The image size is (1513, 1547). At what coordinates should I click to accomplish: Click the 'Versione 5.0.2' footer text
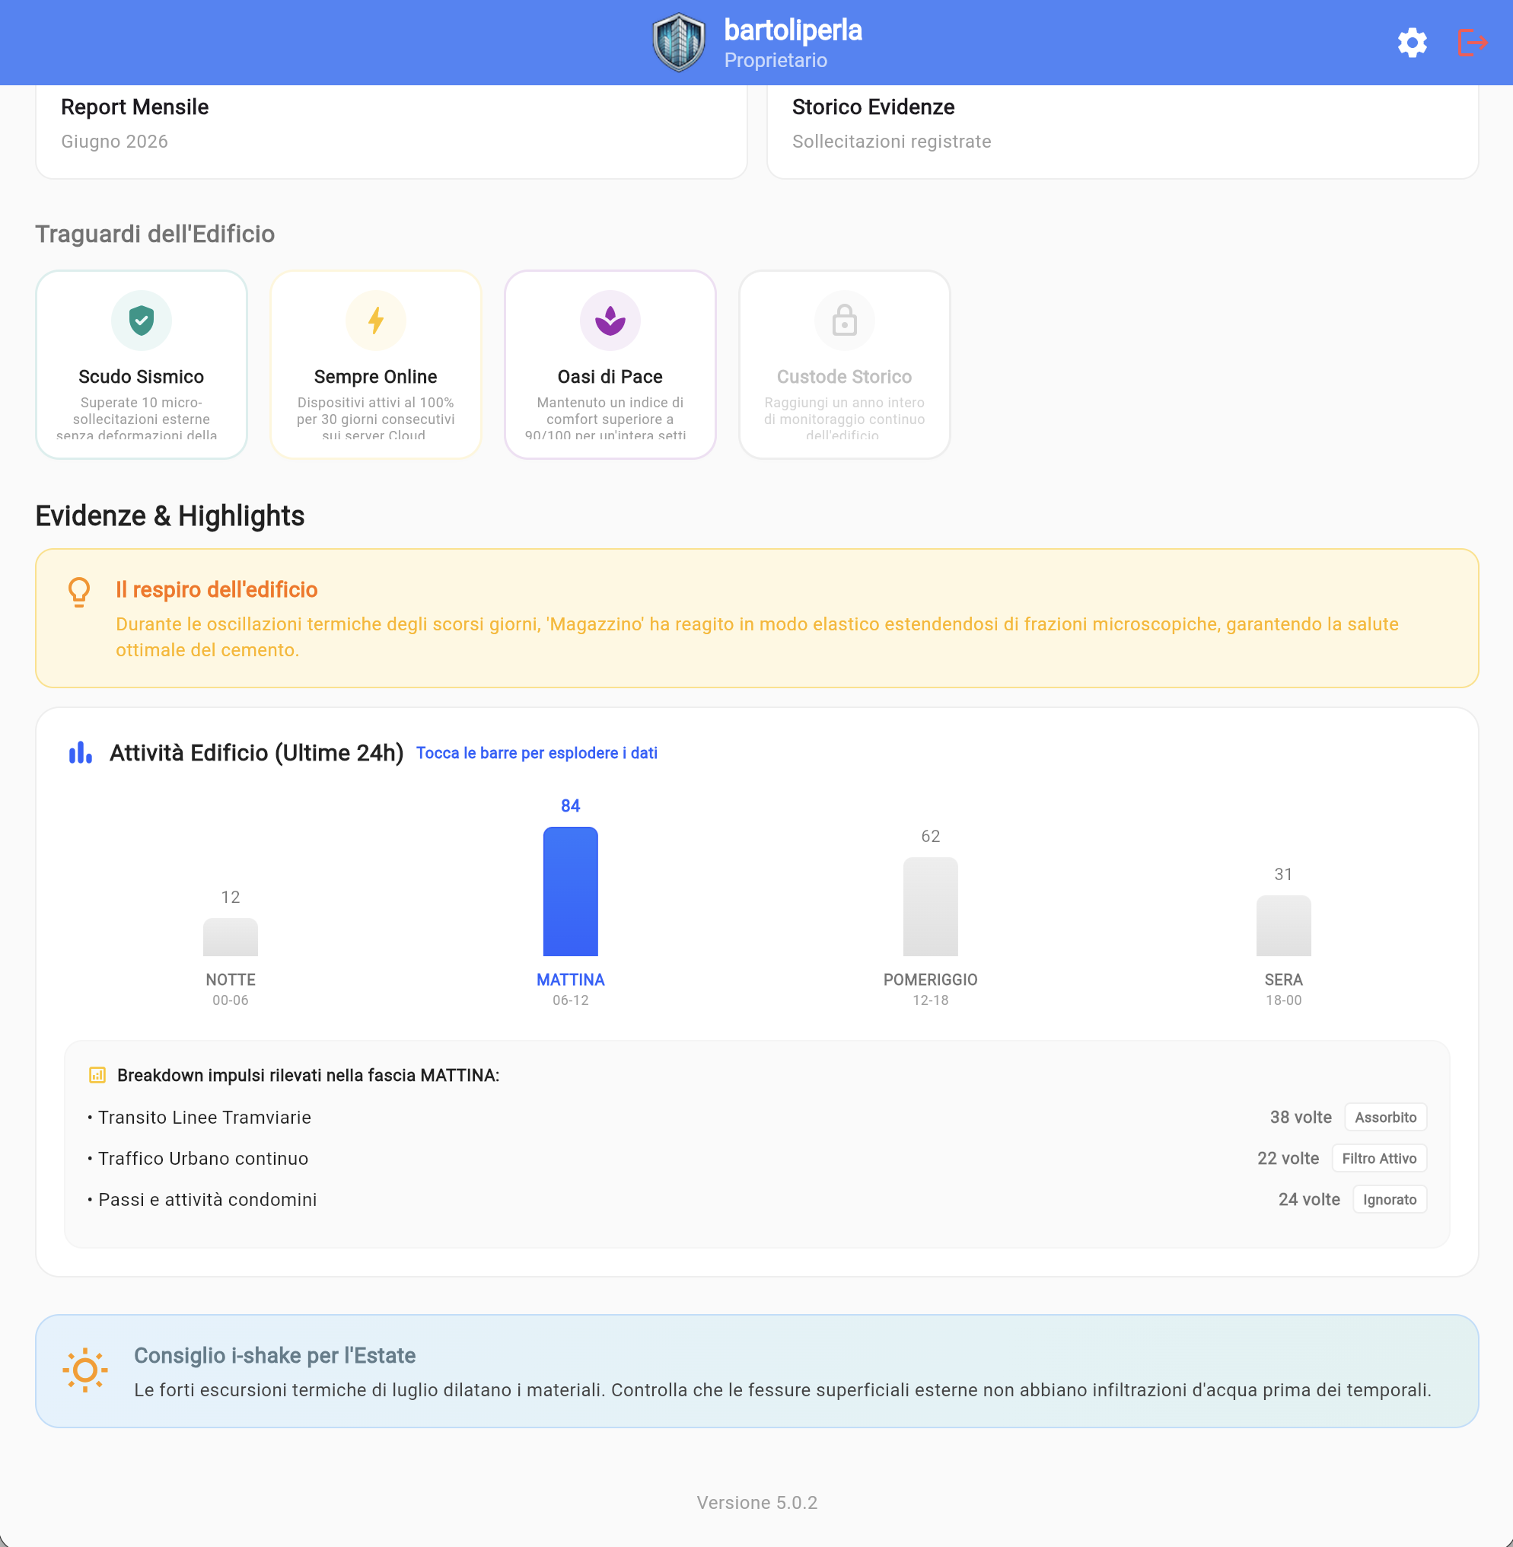(x=756, y=1501)
